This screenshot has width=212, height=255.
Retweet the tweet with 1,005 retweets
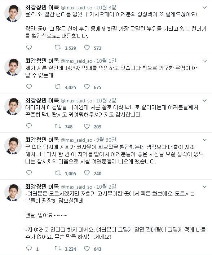click(58, 173)
